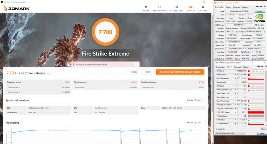Click the temperature monitoring chart line
The image size is (267, 144).
coord(102,131)
